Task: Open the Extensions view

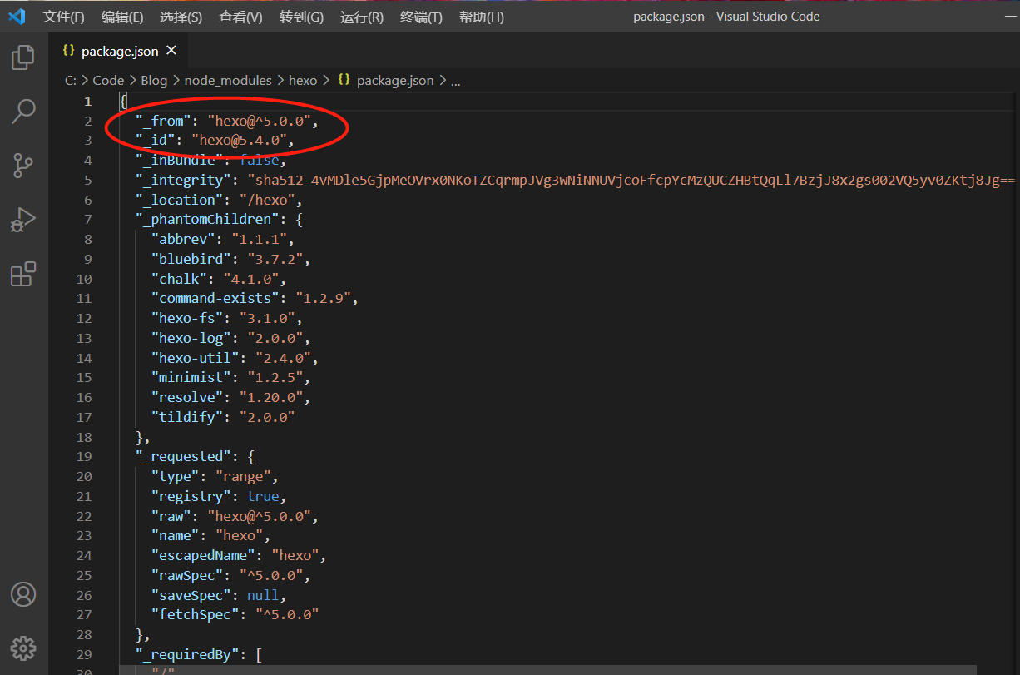Action: pos(23,274)
